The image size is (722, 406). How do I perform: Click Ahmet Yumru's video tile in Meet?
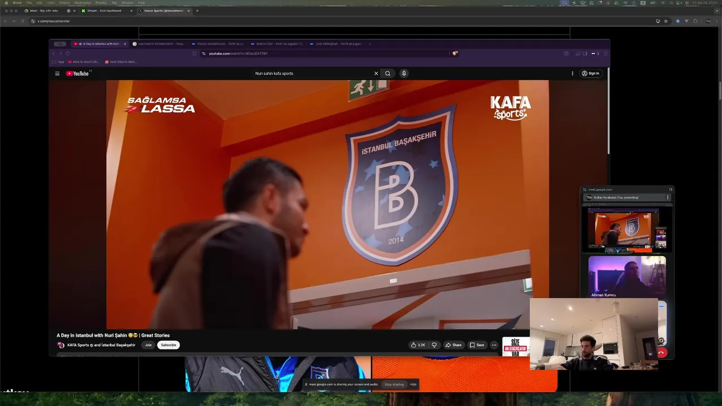click(627, 277)
